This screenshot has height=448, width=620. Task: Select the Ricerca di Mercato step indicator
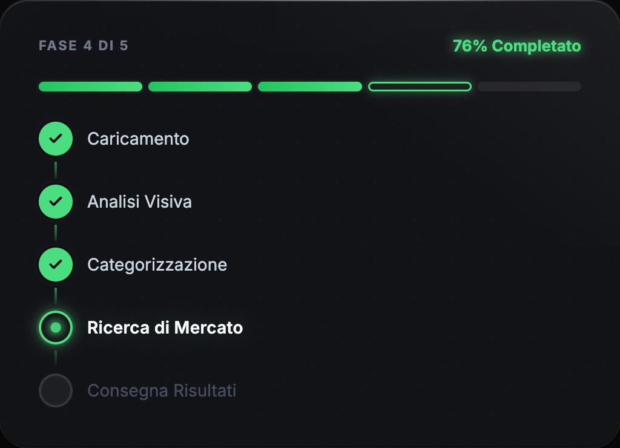[x=55, y=328]
